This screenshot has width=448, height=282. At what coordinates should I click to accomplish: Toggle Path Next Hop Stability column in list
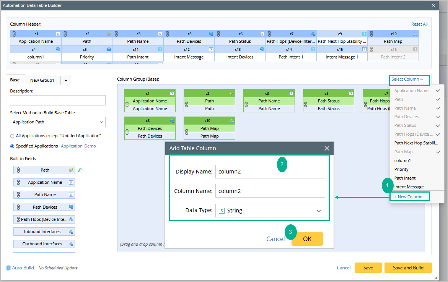pos(416,143)
